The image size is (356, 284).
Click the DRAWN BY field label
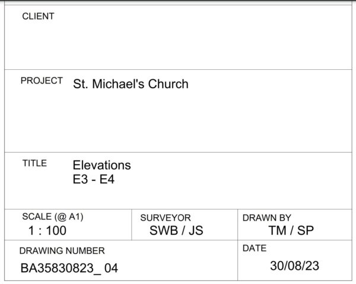click(x=266, y=218)
